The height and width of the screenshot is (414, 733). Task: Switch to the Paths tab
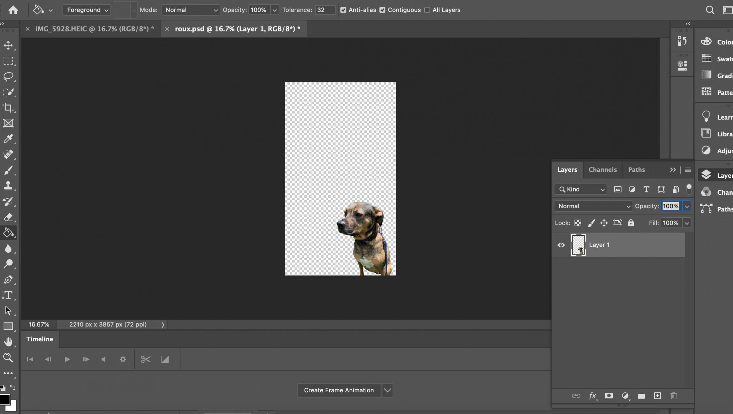pyautogui.click(x=636, y=169)
